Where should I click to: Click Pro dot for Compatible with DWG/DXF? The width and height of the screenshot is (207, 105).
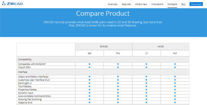[118, 64]
